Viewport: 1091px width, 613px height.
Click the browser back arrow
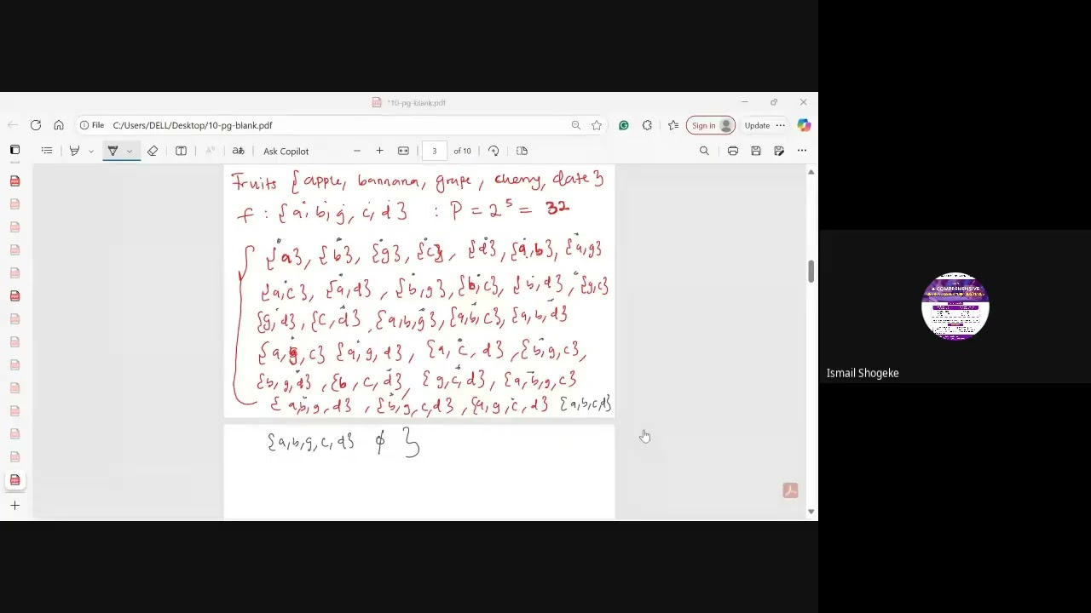(12, 125)
